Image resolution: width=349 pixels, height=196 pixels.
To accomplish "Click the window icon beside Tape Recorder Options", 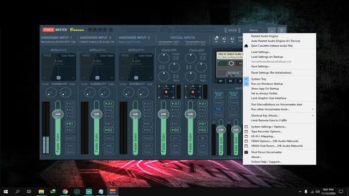I will click(246, 132).
